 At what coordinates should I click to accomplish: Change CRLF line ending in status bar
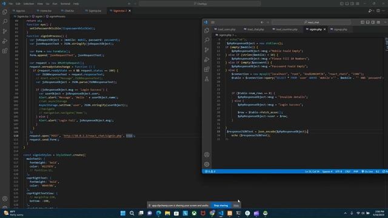[347, 171]
